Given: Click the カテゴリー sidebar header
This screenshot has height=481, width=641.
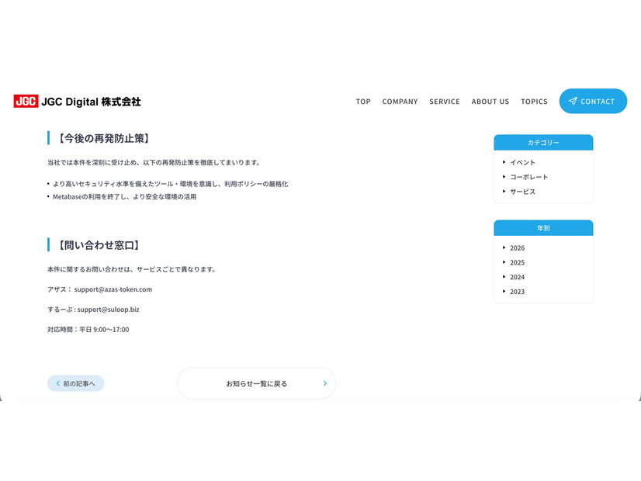Looking at the screenshot, I should tap(543, 142).
